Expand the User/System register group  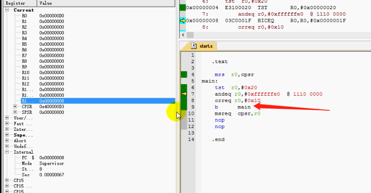[x=7, y=118]
